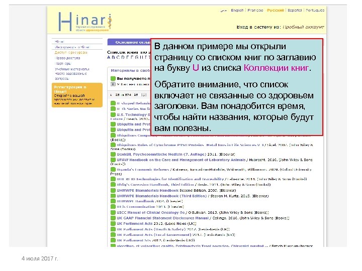Open UICC Manual of Clinical Oncology 9e

point(151,212)
